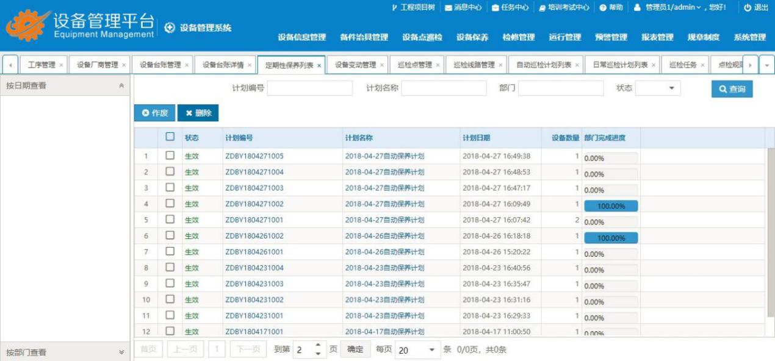Click the 100.00% progress bar in row 4
775x361 pixels.
(611, 206)
